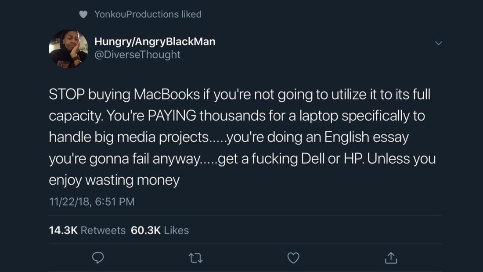Click the word "Dell" in the tweet
Image resolution: width=483 pixels, height=272 pixels.
[316, 159]
